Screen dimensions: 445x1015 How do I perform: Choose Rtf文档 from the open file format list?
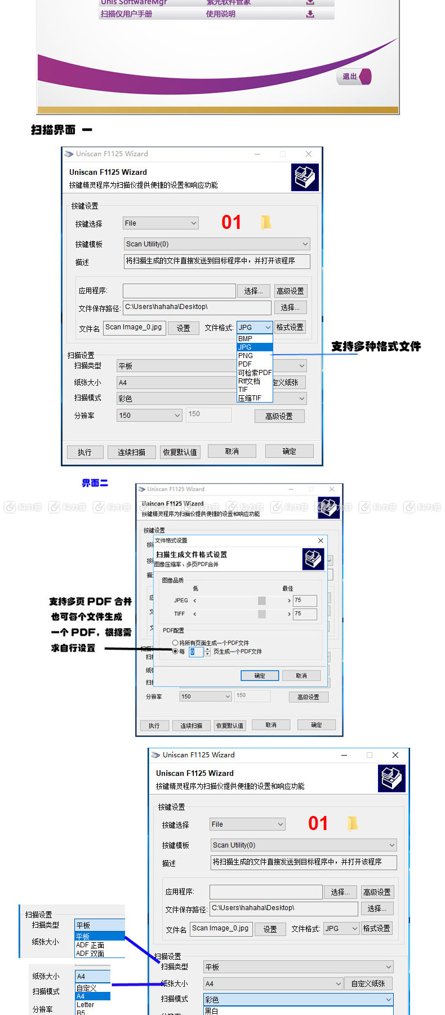255,381
